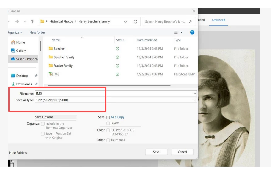Viewport: 271px width, 173px height.
Task: Go up one folder level
Action: [32, 21]
